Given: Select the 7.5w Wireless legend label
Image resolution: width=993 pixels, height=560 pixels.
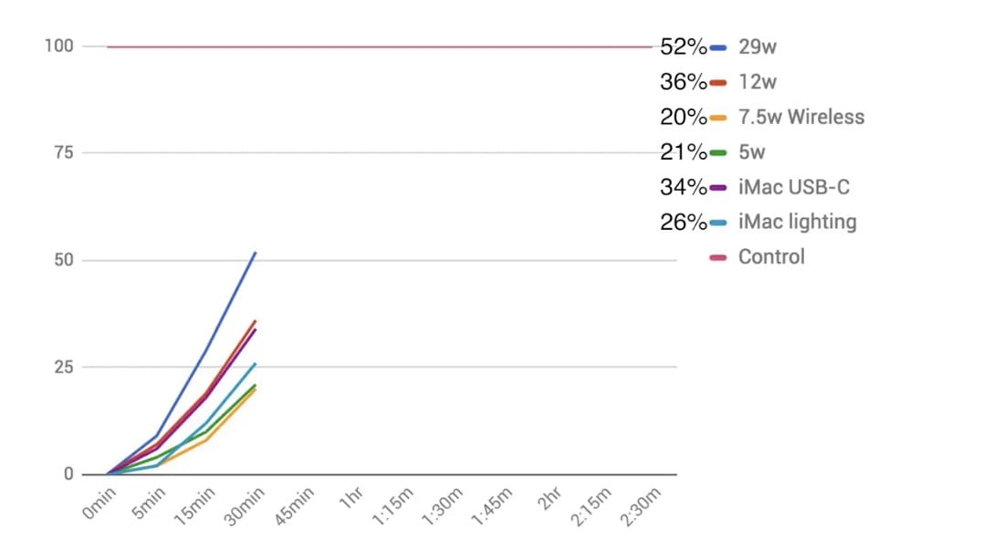Looking at the screenshot, I should (800, 117).
